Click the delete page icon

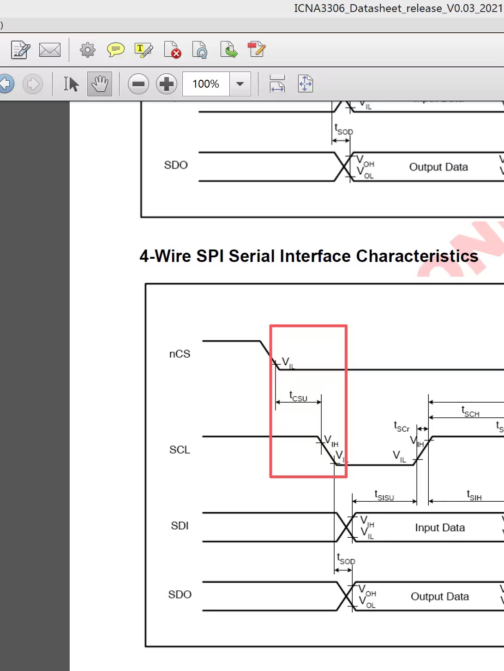pos(172,50)
